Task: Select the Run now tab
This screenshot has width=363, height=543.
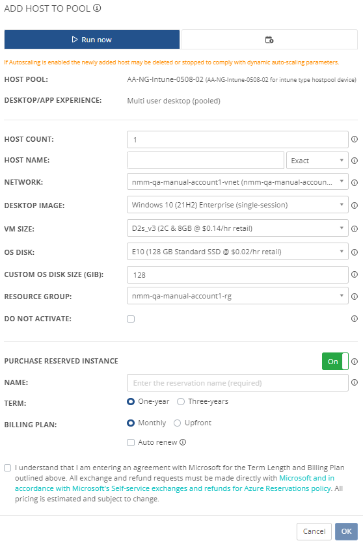Action: coord(92,40)
